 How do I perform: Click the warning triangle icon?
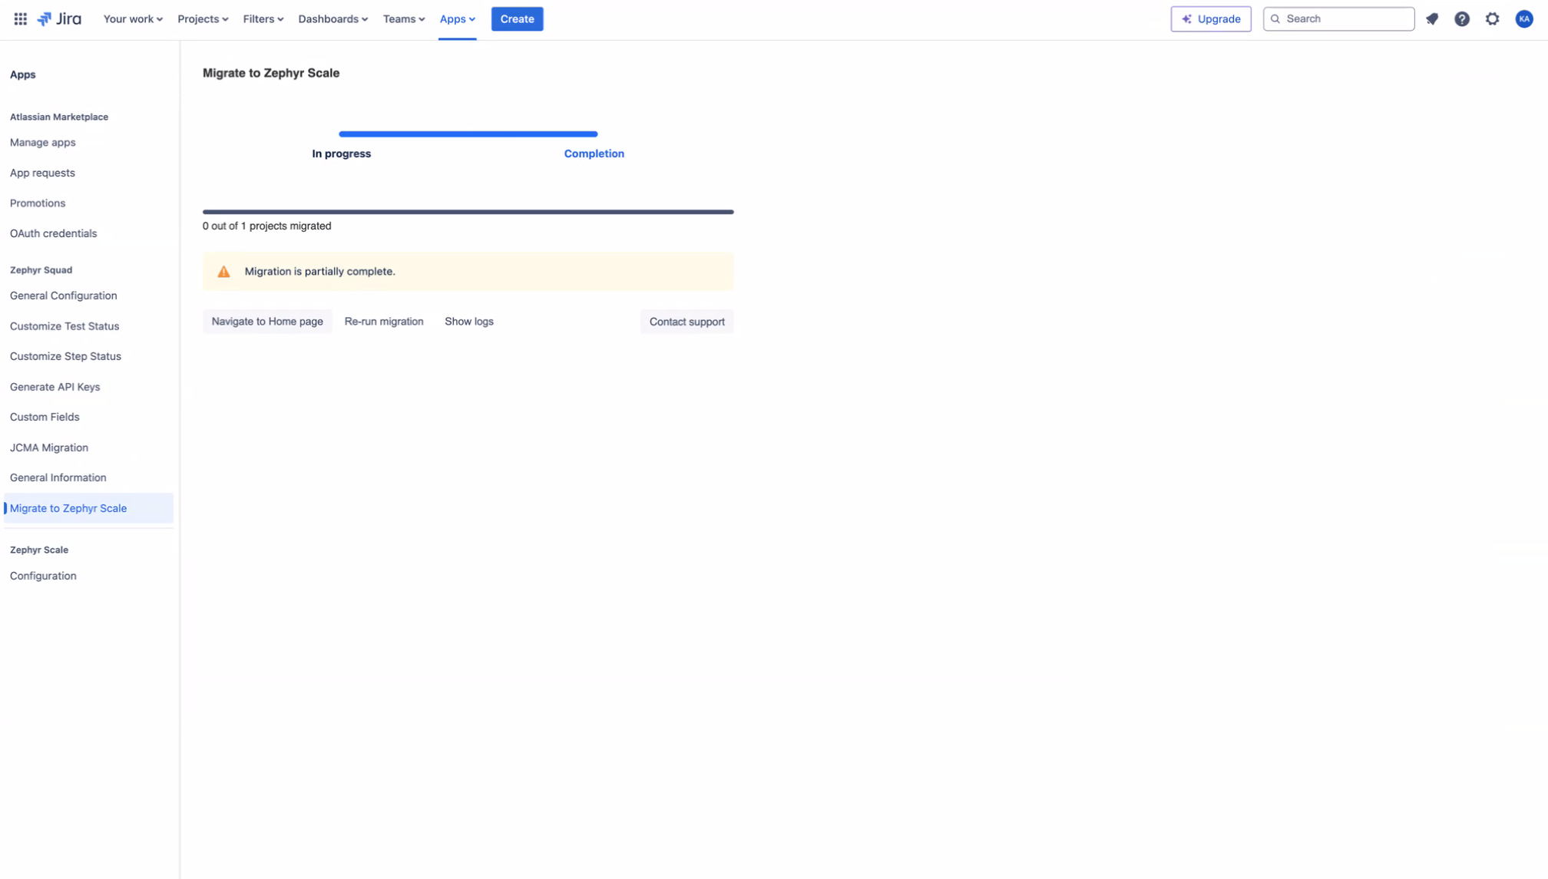(x=223, y=272)
